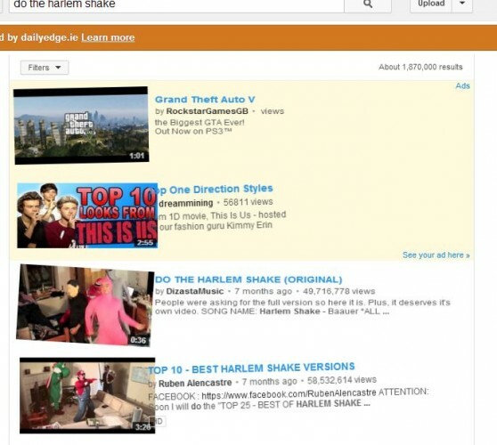This screenshot has width=497, height=445.
Task: Visit the DizastaMusic channel link
Action: click(x=195, y=291)
